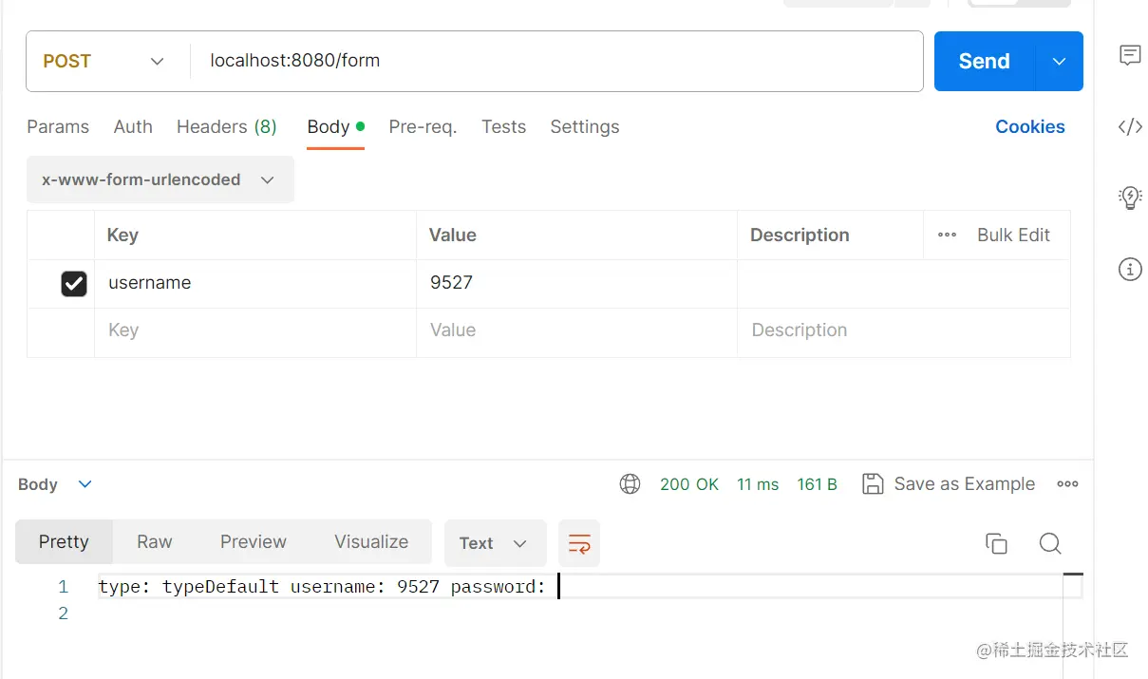
Task: Expand the Send button arrow options
Action: (x=1059, y=62)
